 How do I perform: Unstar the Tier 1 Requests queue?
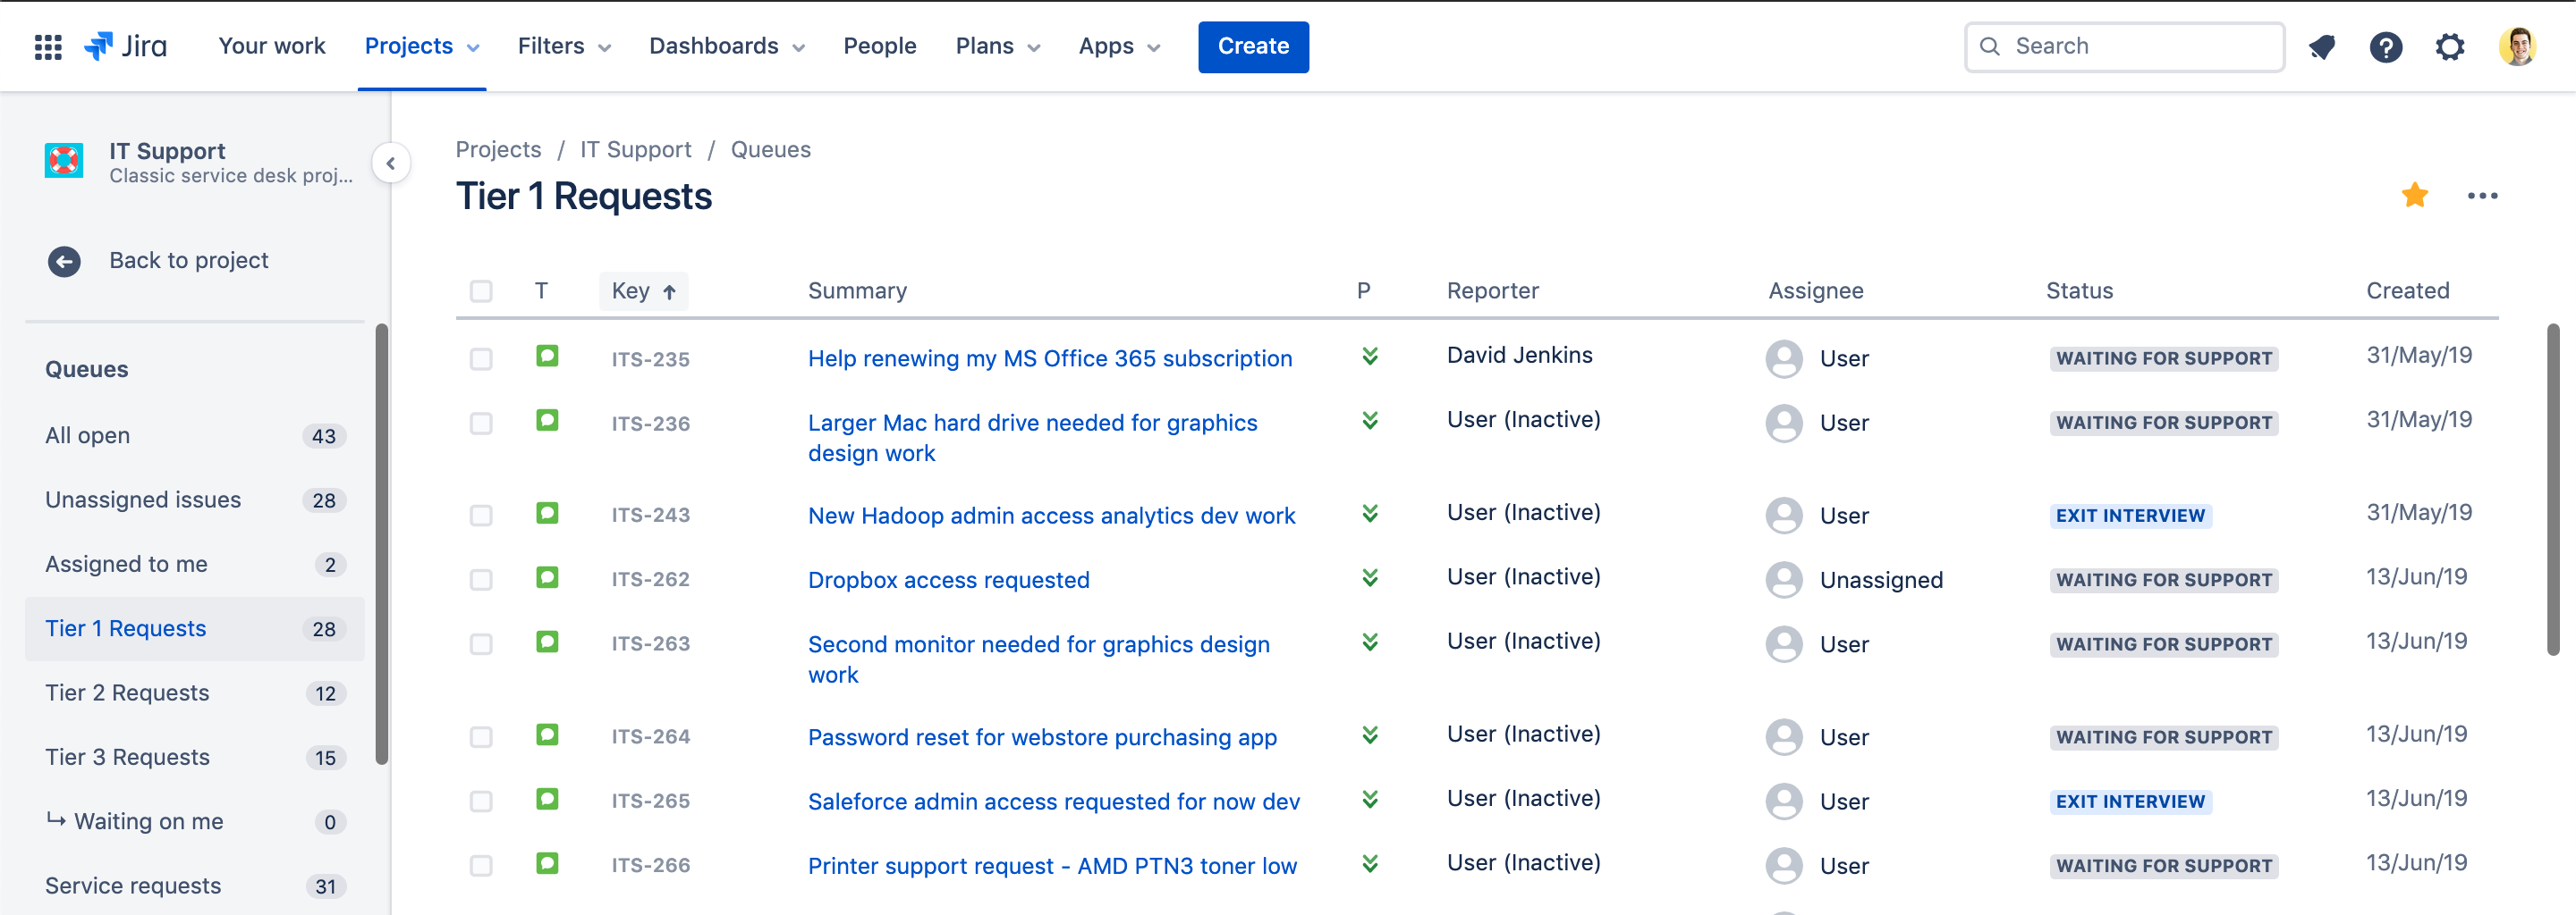(2414, 196)
